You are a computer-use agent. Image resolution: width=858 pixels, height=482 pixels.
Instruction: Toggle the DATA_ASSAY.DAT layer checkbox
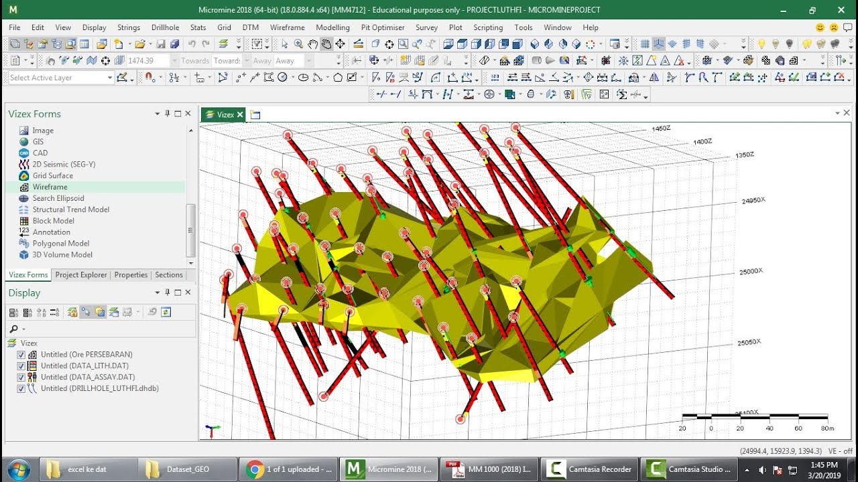pyautogui.click(x=21, y=378)
